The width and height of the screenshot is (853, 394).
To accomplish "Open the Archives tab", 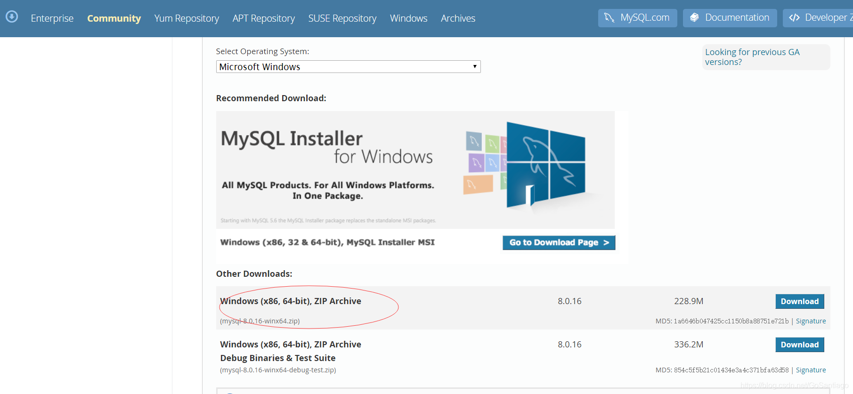I will click(x=458, y=18).
